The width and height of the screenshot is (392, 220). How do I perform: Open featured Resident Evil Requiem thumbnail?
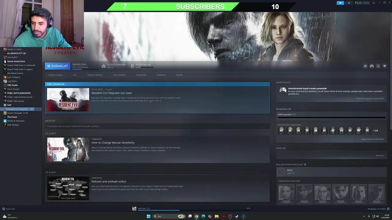pyautogui.click(x=68, y=100)
